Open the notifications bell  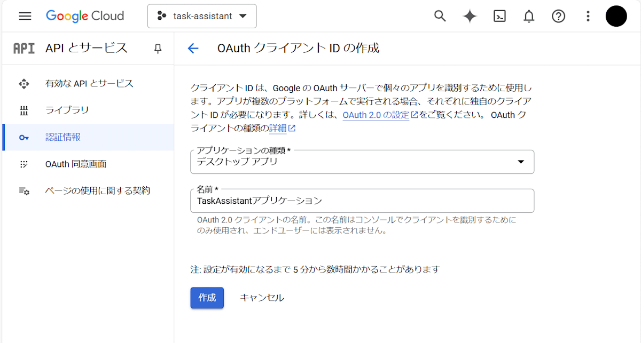(529, 17)
